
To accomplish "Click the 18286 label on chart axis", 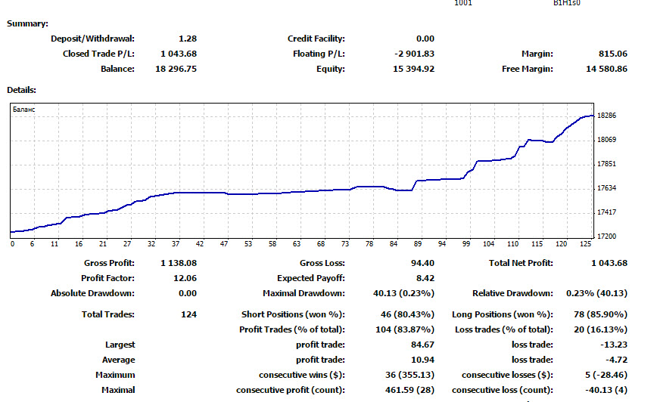I will [606, 116].
